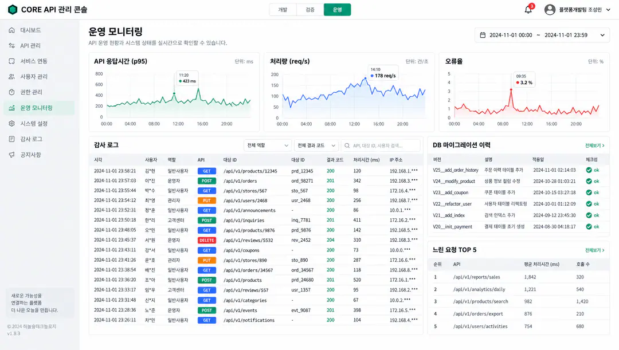The height and width of the screenshot is (350, 619).
Task: Click the 감사 로그 search input field
Action: [x=381, y=145]
